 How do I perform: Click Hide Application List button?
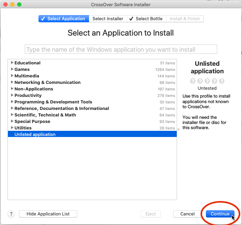pos(48,214)
